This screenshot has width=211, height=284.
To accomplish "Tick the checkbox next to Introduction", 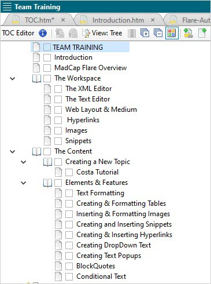I will pos(47,57).
